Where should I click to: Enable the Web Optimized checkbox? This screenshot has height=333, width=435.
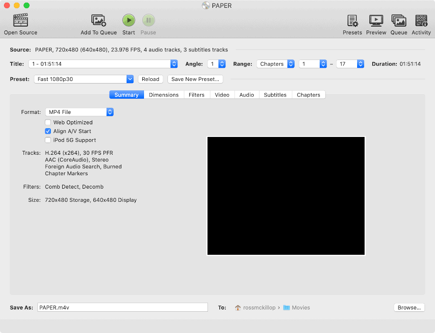pos(48,123)
